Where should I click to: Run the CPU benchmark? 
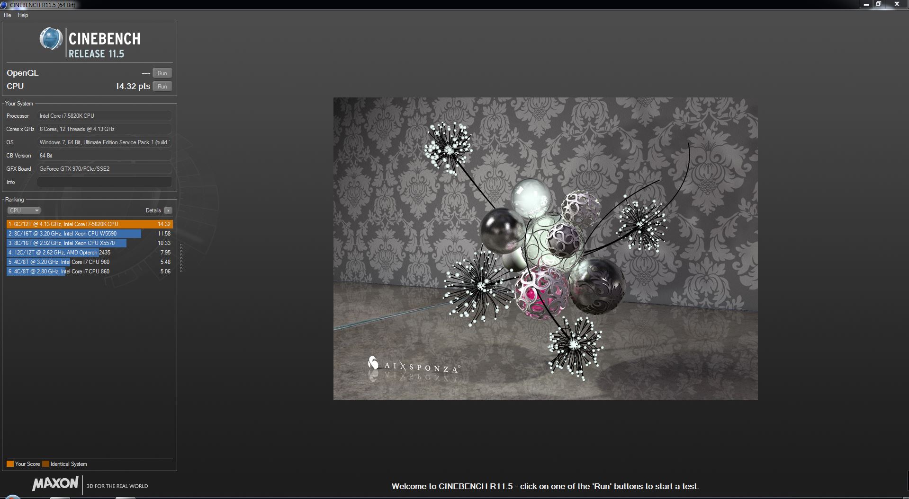pyautogui.click(x=162, y=87)
